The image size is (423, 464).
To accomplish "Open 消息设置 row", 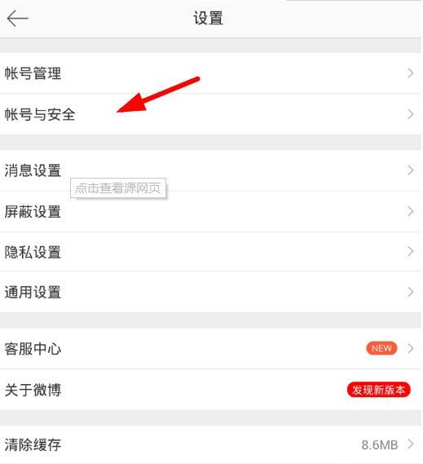I will coord(210,170).
